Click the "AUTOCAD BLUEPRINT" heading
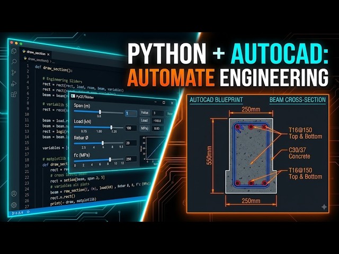 click(x=216, y=100)
